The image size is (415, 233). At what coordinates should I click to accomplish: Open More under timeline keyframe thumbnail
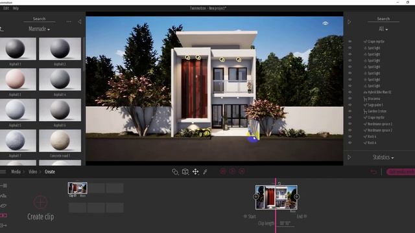[292, 212]
